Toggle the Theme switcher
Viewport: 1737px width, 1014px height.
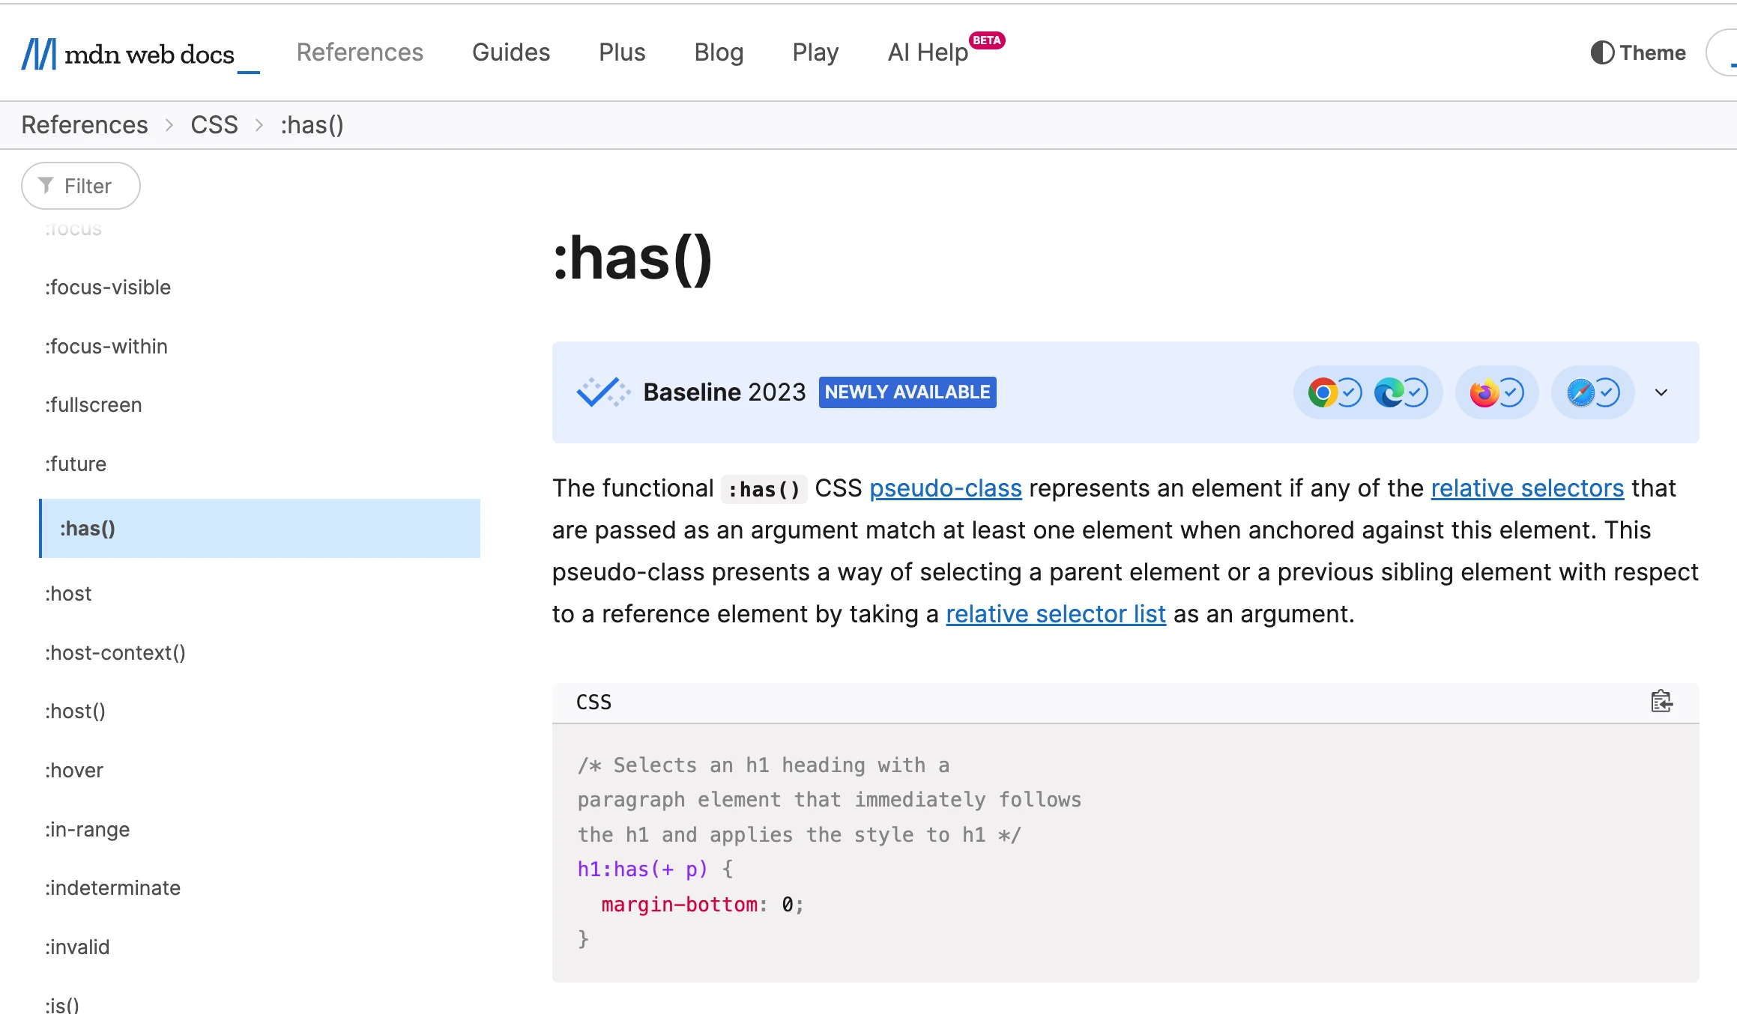(x=1638, y=52)
